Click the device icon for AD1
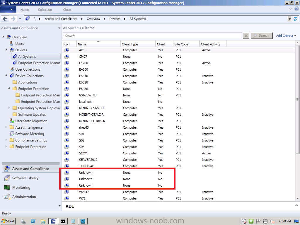The image size is (300, 225). (67, 50)
